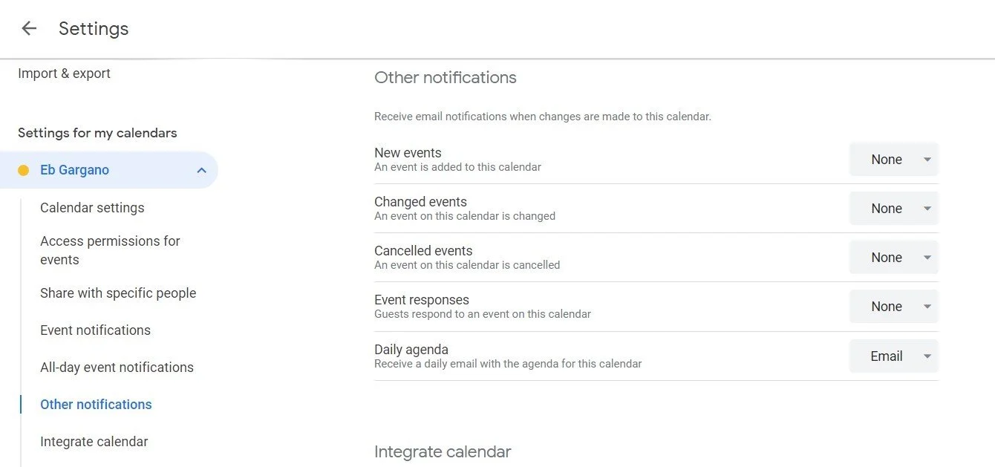
Task: Click the yellow Eb Gargano calendar color dot
Action: (x=23, y=170)
